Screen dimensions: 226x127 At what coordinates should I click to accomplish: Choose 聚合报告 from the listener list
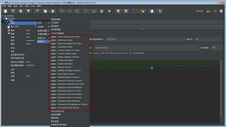pyautogui.click(x=70, y=26)
